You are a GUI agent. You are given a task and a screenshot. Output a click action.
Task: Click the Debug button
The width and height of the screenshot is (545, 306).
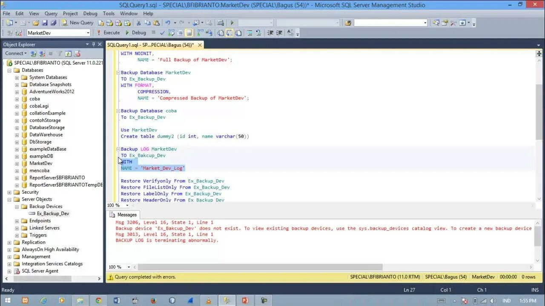click(x=135, y=33)
